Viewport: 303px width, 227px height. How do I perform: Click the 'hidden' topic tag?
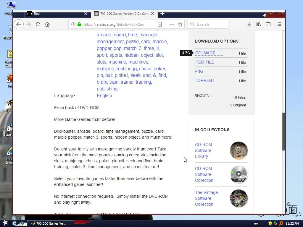(x=131, y=55)
